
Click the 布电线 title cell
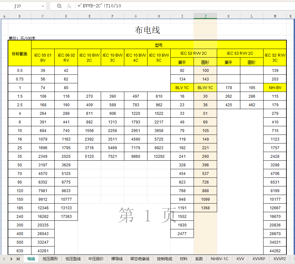tap(147, 30)
